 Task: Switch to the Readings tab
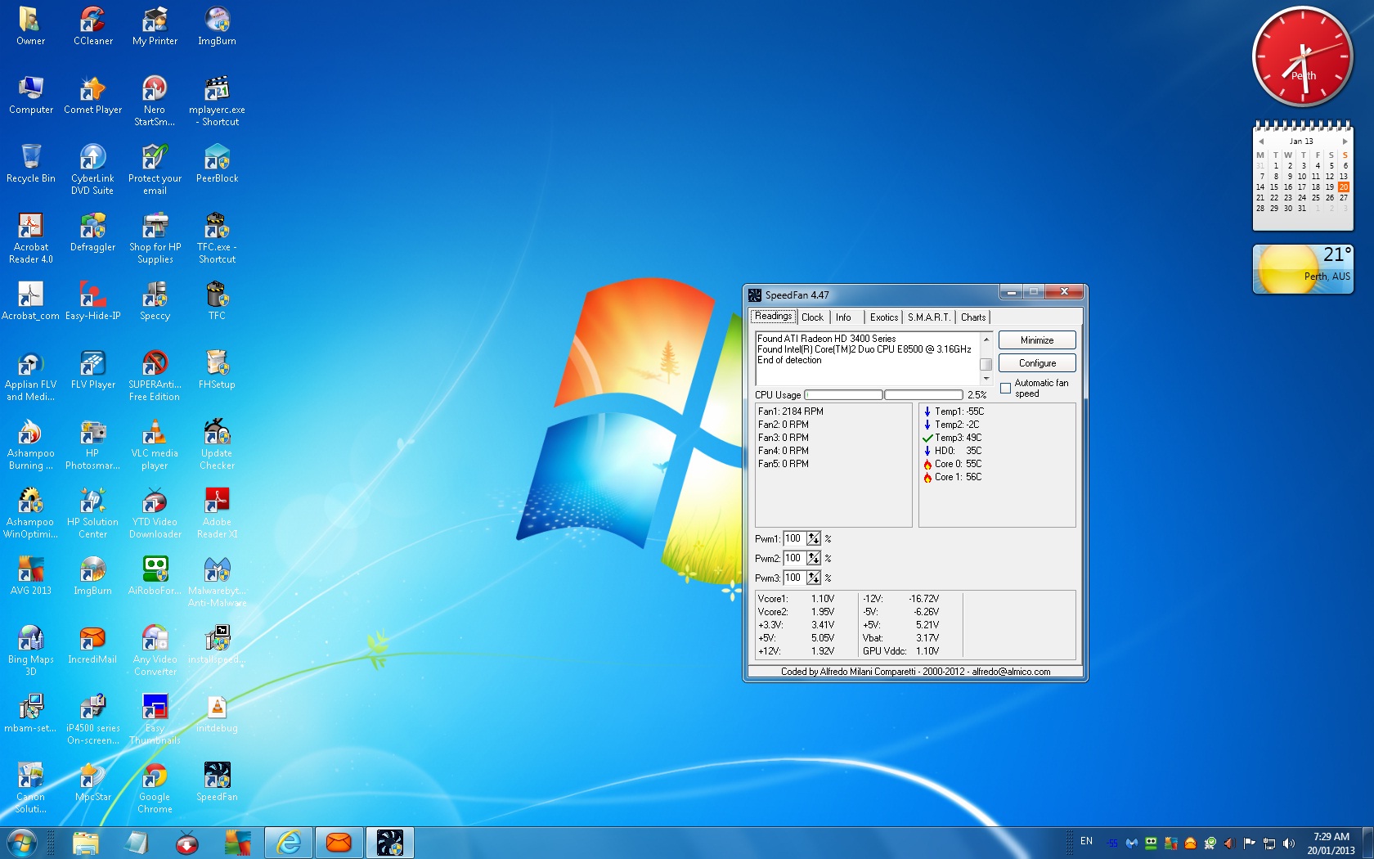(773, 317)
